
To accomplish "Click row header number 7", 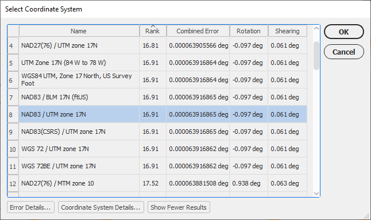I will click(13, 97).
